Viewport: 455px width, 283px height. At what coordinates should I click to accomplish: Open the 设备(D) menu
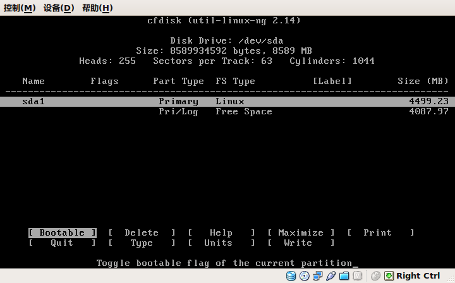(x=59, y=8)
